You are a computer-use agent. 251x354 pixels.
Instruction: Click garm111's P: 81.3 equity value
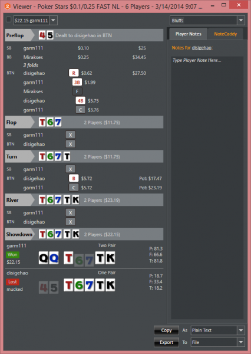click(156, 248)
